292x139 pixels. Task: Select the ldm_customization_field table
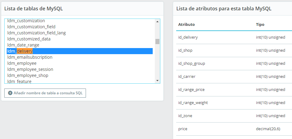(31, 27)
